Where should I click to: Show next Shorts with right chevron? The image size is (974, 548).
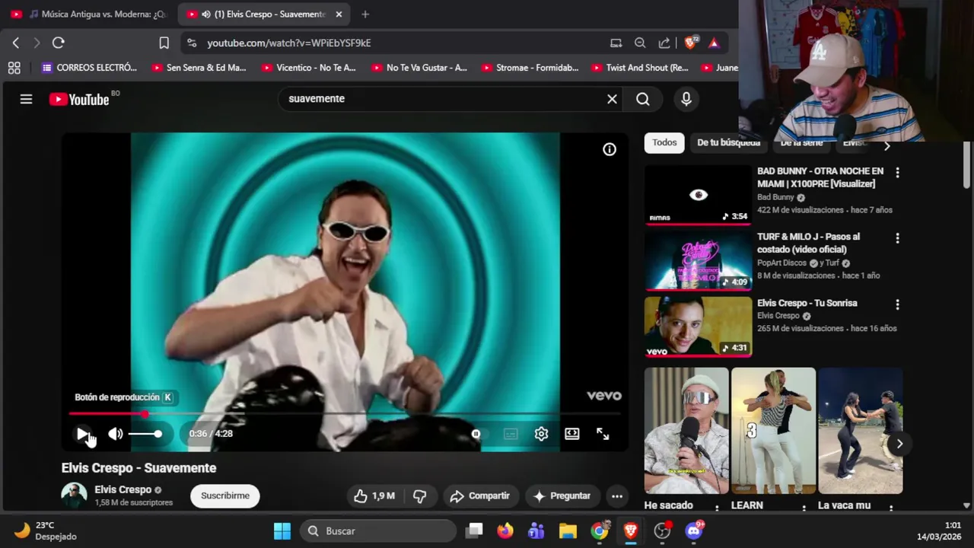[899, 444]
